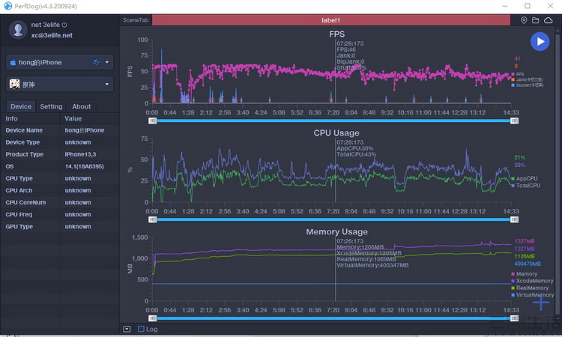This screenshot has height=337, width=562.
Task: Click the 21% AppCPU current value
Action: 520,157
